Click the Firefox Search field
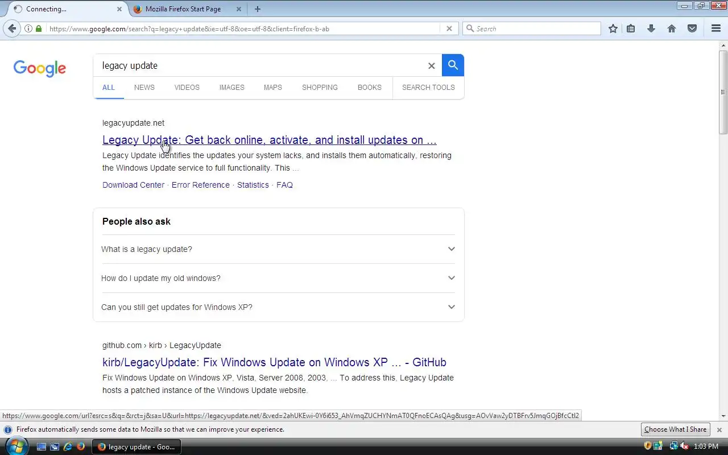This screenshot has width=728, height=455. (x=531, y=28)
